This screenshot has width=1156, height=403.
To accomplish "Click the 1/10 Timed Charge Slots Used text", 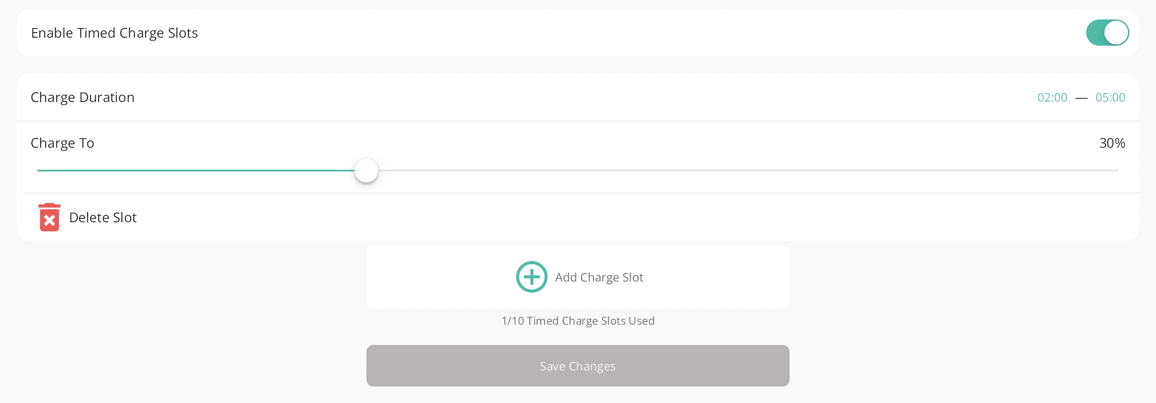I will click(578, 321).
